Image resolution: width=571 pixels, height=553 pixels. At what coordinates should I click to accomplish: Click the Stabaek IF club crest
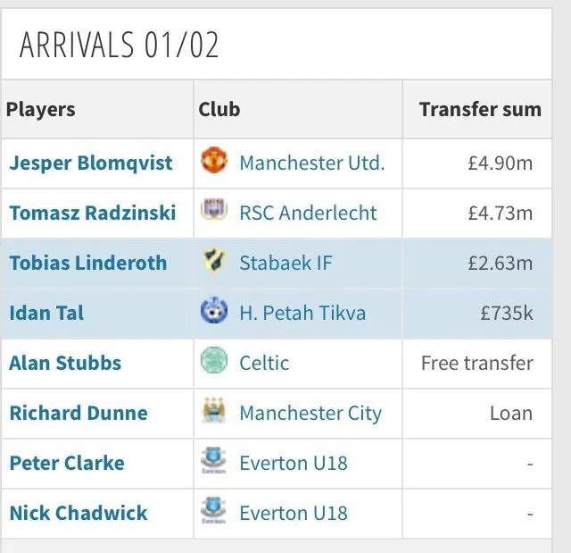click(213, 263)
